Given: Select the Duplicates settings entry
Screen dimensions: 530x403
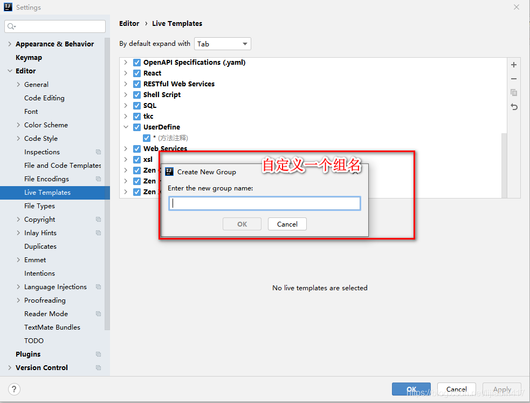Looking at the screenshot, I should (40, 247).
